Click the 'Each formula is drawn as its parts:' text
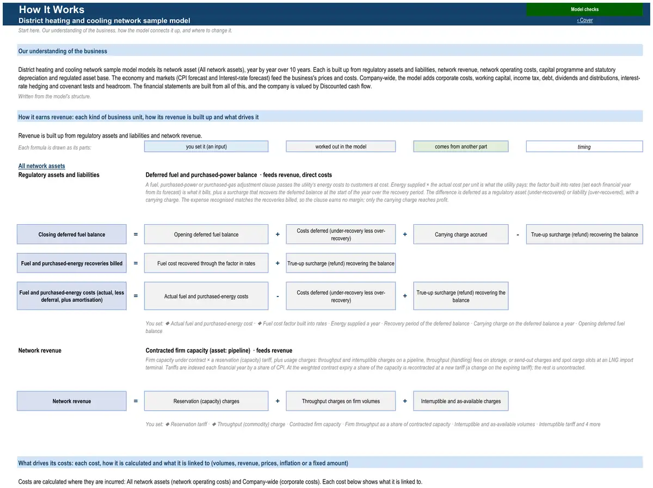 [x=54, y=147]
